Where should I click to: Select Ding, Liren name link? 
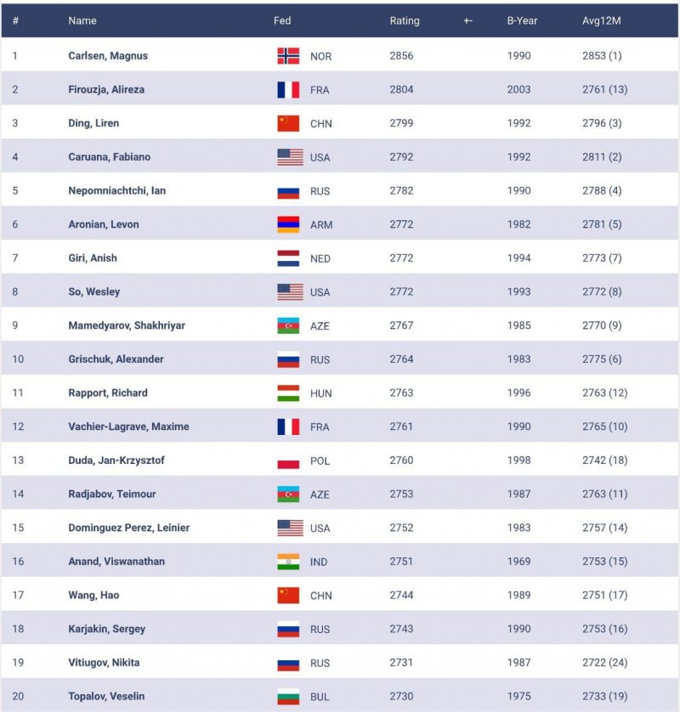(x=93, y=123)
